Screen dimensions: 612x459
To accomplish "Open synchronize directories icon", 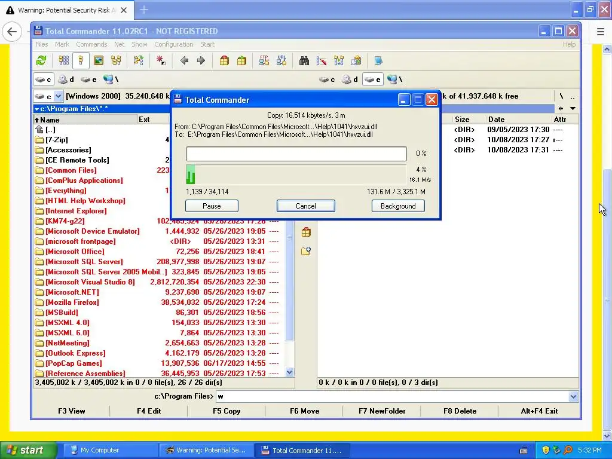I will point(339,60).
